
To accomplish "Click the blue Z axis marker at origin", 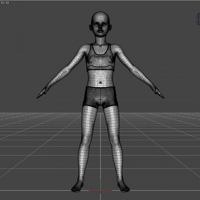I will pos(100,192).
